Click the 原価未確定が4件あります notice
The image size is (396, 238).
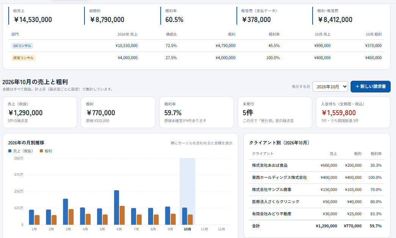[185, 121]
